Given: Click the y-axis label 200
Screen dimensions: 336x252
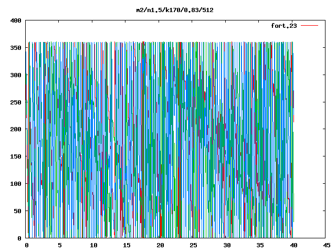Looking at the screenshot, I should click(16, 129).
